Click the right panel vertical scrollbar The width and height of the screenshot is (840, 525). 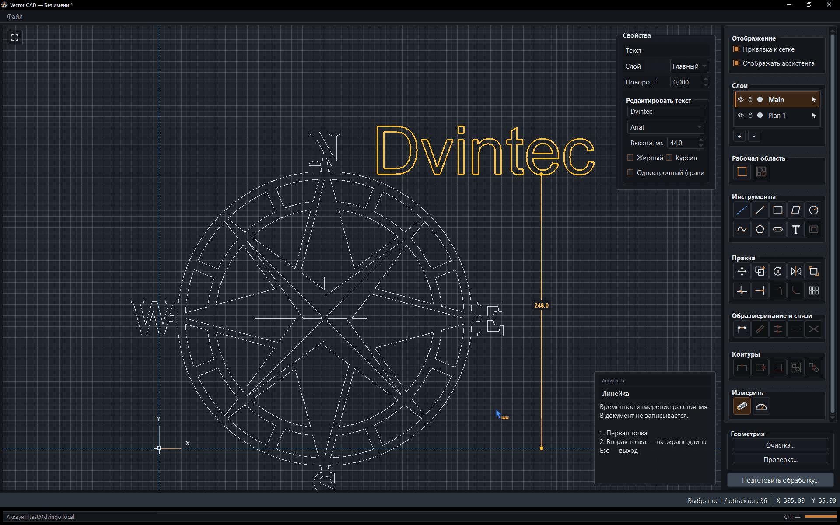click(x=833, y=223)
